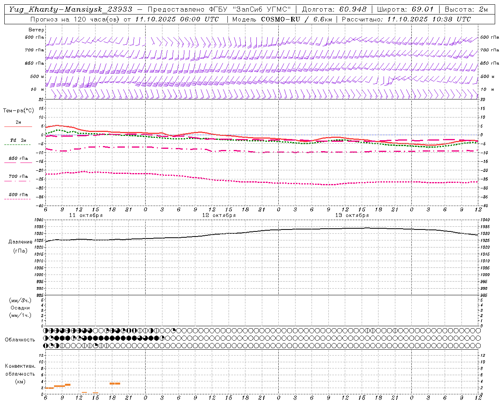Image resolution: width=501 pixels, height=401 pixels.
Task: Select the text Предоставлено ФГБУ "ЗапСиб УГМС"
Action: click(219, 9)
